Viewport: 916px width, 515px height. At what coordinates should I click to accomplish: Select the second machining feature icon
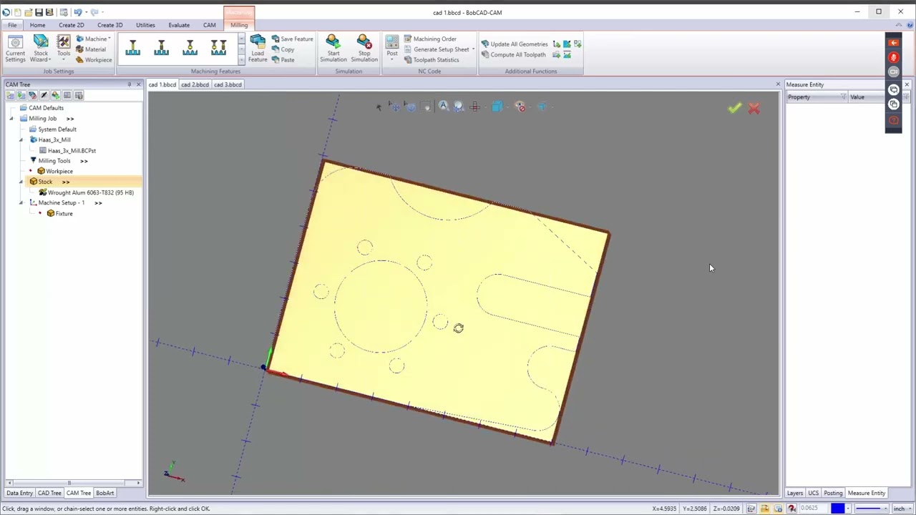coord(161,48)
